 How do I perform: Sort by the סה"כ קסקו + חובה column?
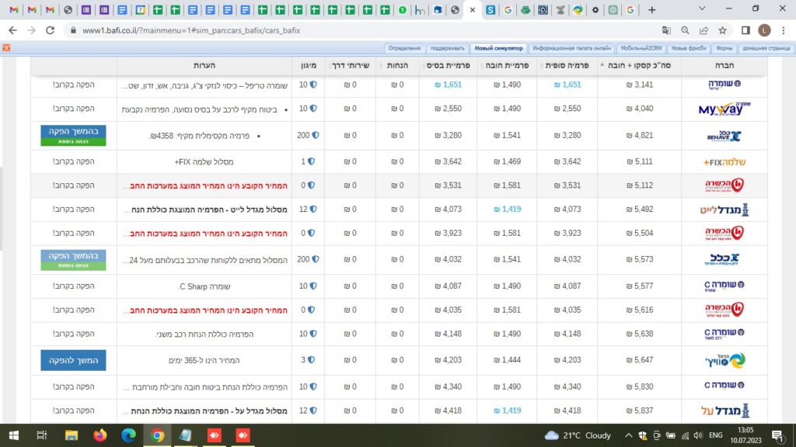[639, 65]
